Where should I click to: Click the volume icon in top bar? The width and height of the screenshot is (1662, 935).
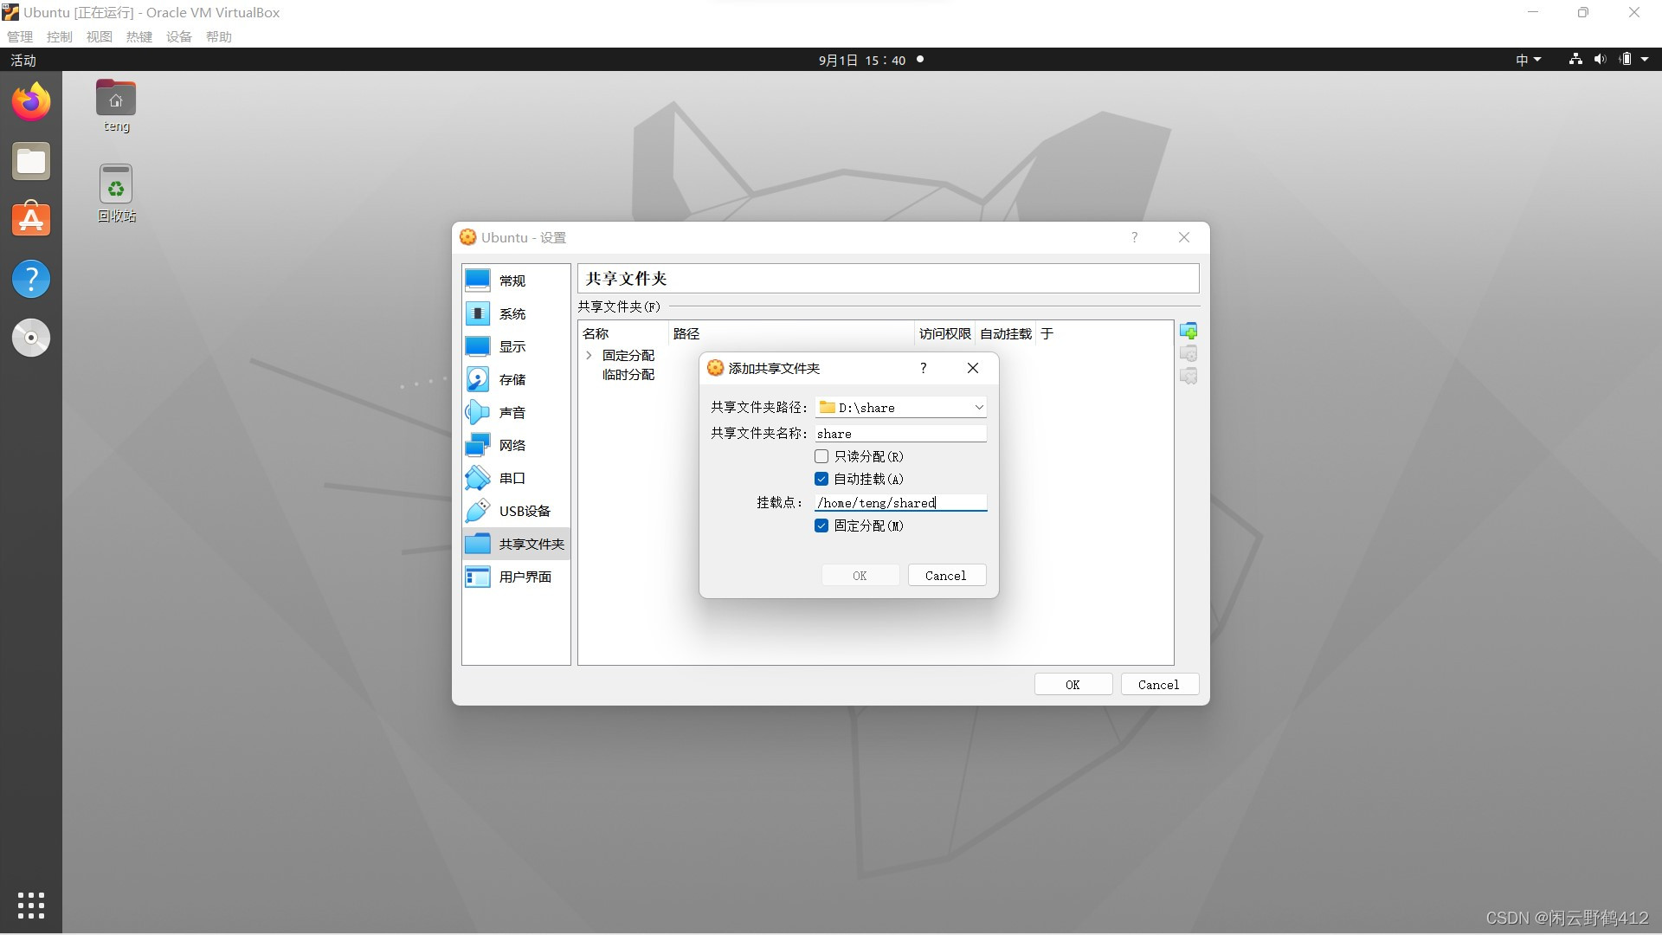(1600, 60)
